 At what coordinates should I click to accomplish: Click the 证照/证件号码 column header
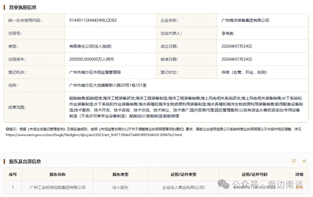click(x=254, y=174)
